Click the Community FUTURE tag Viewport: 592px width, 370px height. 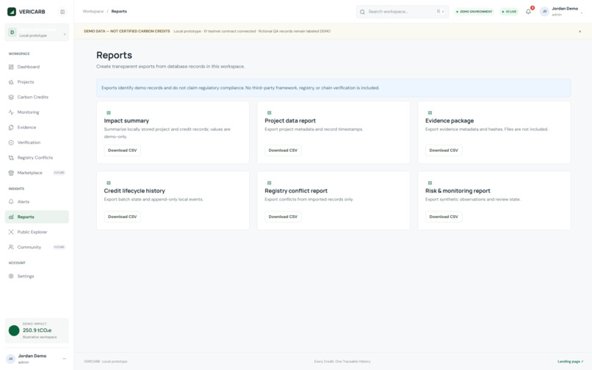tap(59, 247)
